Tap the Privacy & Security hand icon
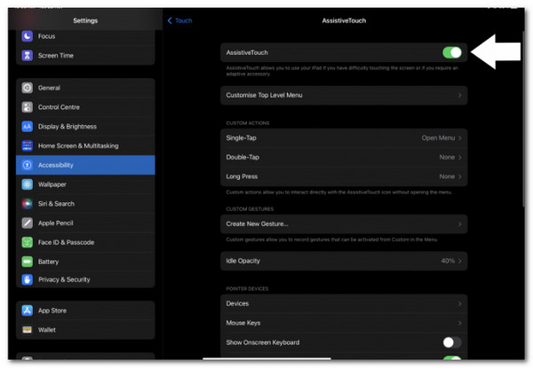533x368 pixels. pyautogui.click(x=28, y=280)
